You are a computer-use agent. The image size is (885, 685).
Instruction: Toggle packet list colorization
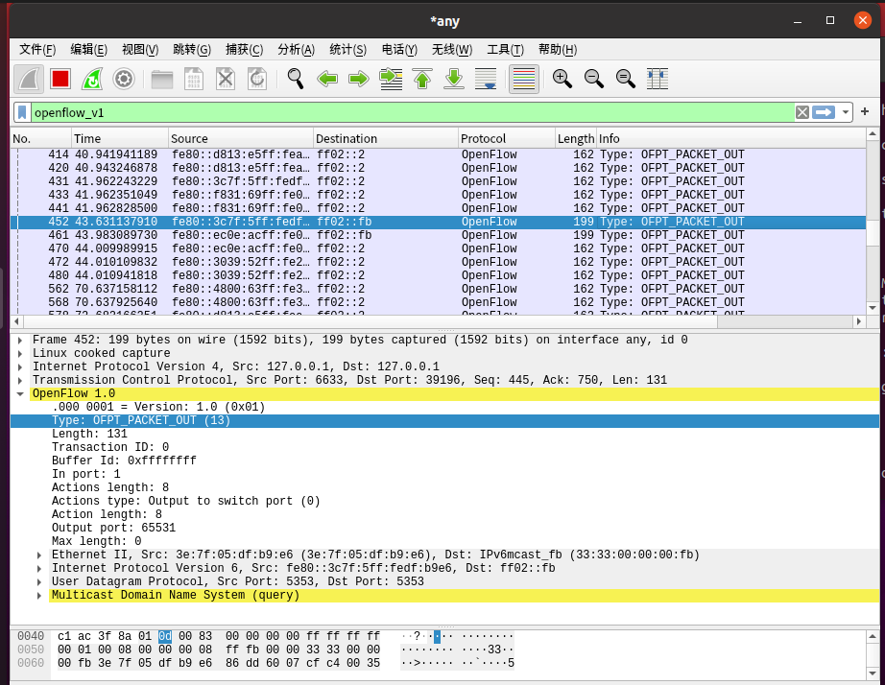point(523,79)
